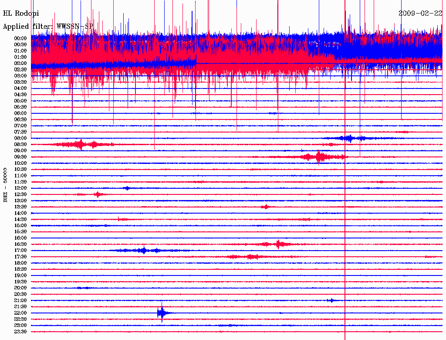This screenshot has height=340, width=446.
Task: Select the 08:30 time label
Action: tap(20, 144)
